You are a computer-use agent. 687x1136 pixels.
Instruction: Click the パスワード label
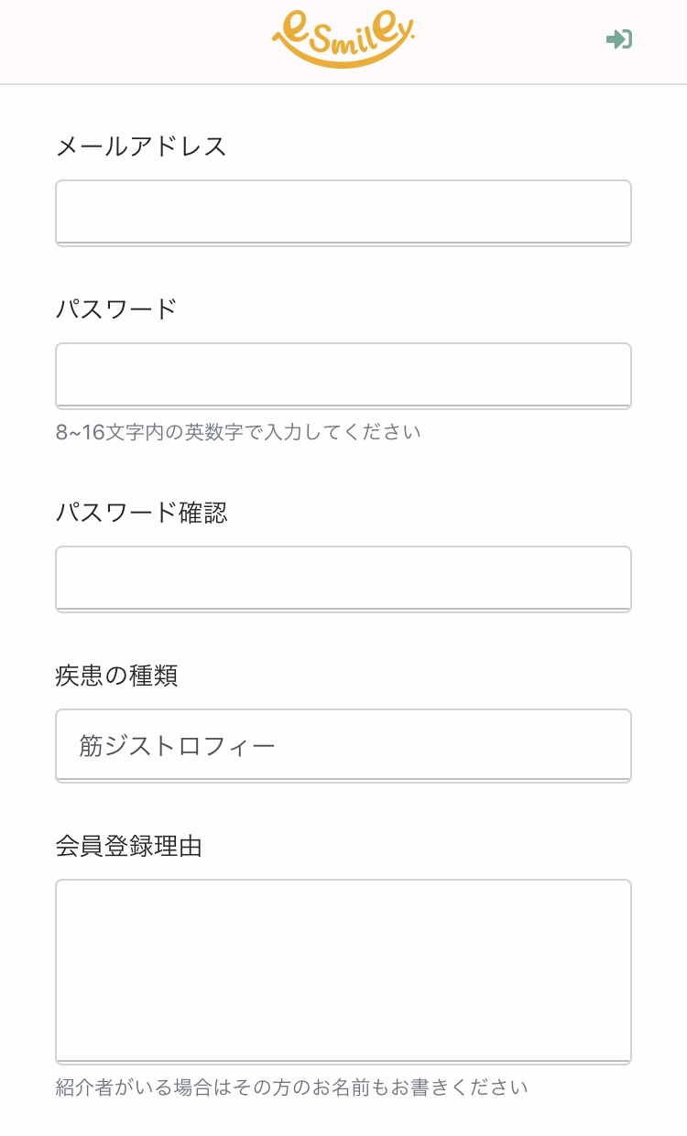pos(116,309)
